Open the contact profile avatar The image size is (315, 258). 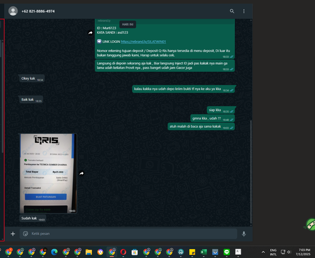pyautogui.click(x=13, y=11)
